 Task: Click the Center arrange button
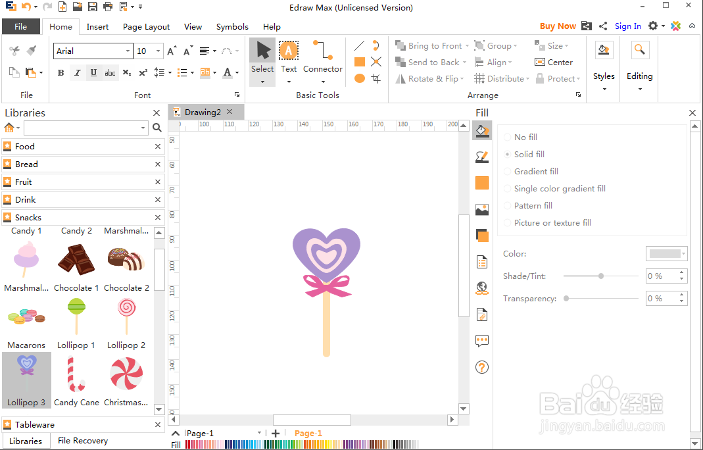click(x=554, y=63)
